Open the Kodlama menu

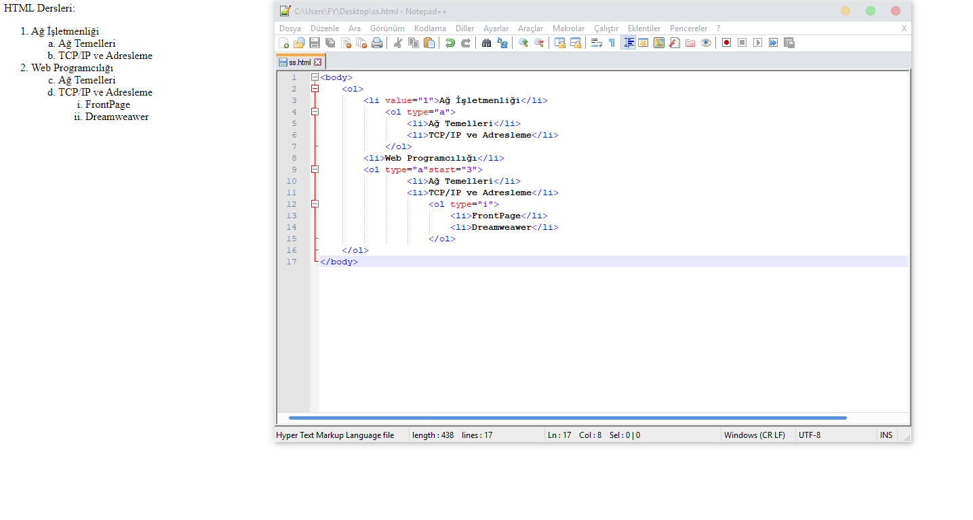click(430, 28)
